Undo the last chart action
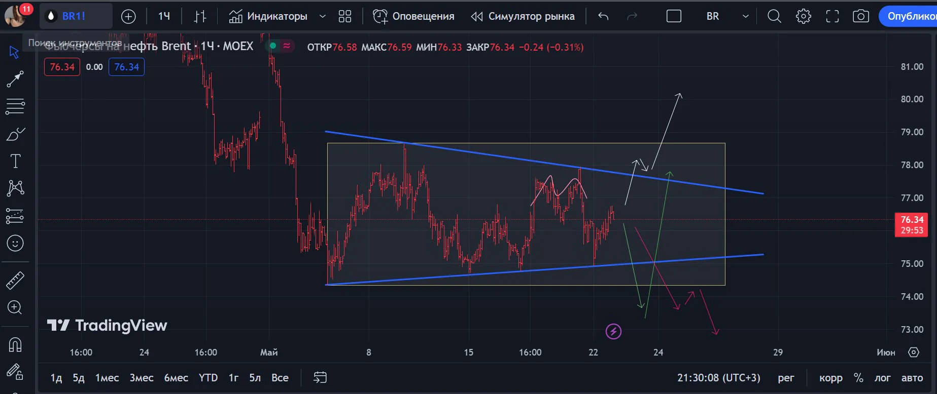937x394 pixels. click(603, 17)
